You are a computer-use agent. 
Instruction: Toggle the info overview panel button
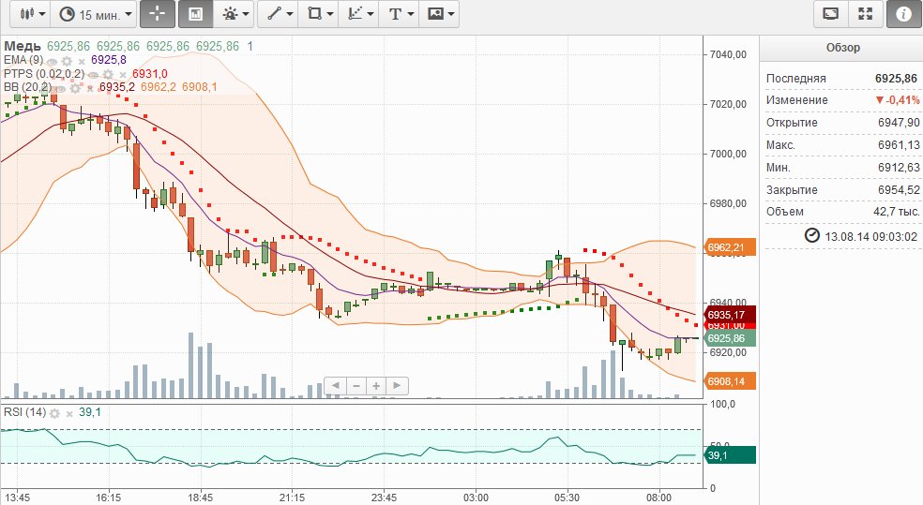click(x=903, y=14)
